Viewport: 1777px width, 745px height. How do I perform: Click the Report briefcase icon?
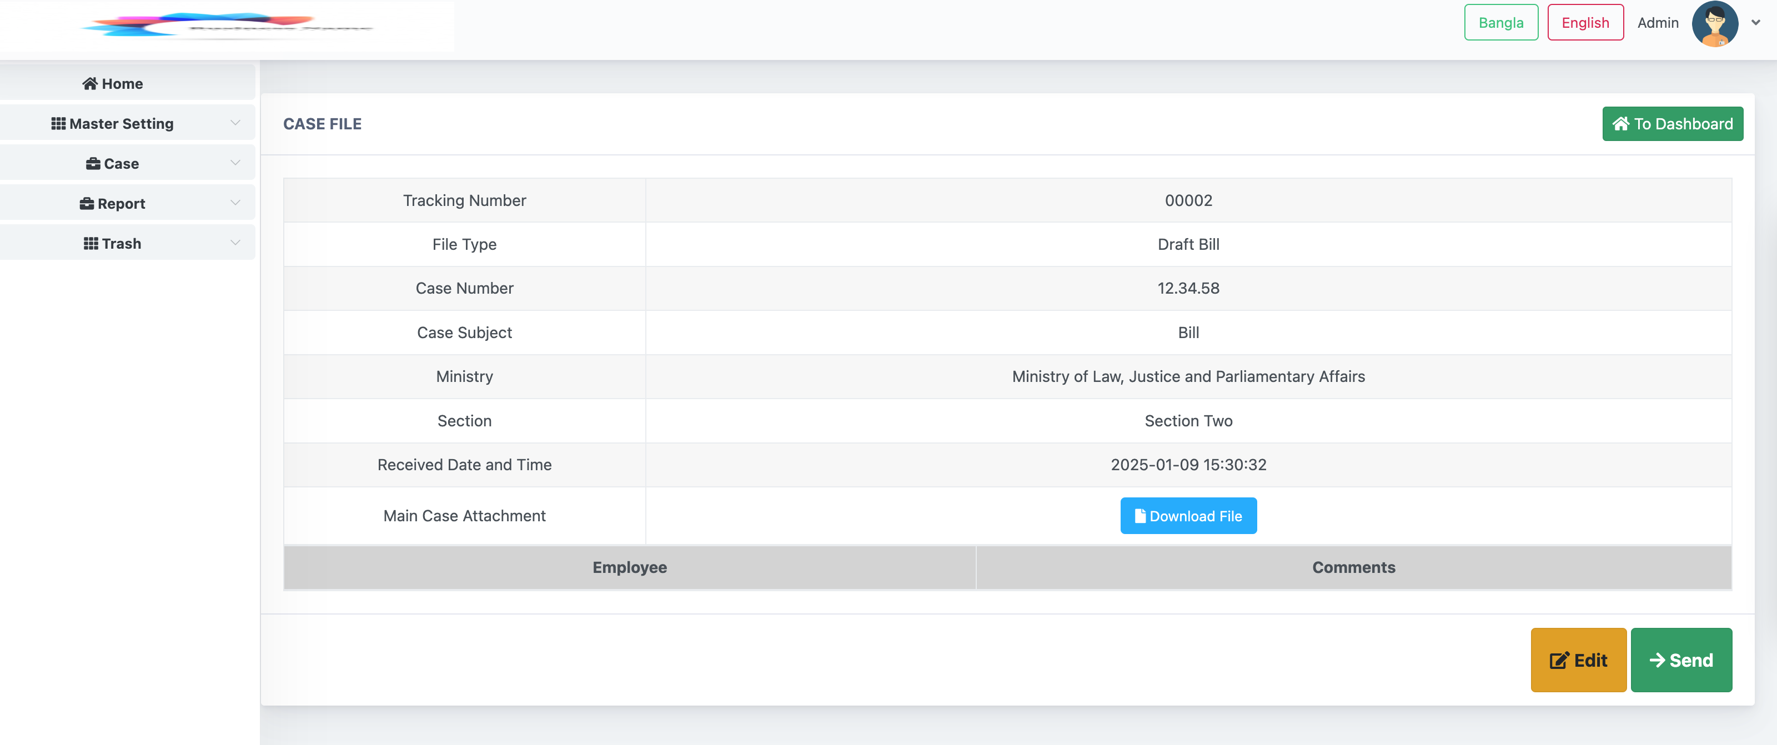87,204
